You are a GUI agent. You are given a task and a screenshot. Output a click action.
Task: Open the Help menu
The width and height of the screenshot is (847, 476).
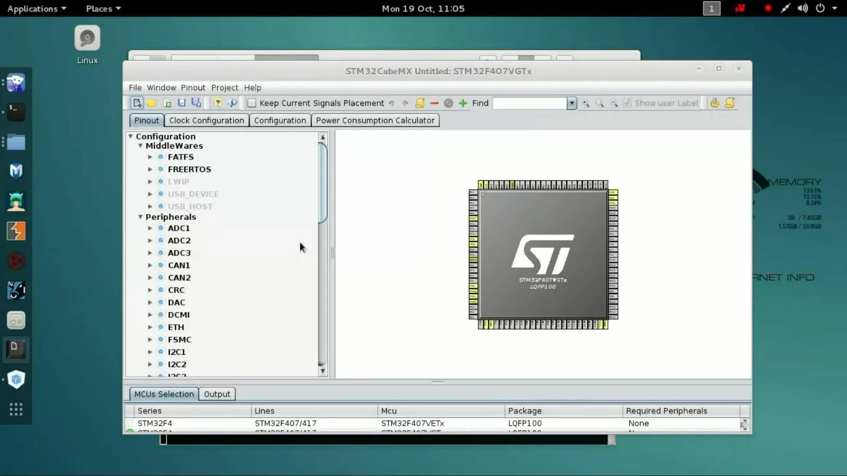(253, 88)
